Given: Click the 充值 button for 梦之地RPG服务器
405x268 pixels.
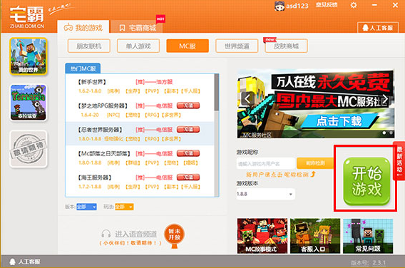Looking at the screenshot, I should tap(188, 105).
